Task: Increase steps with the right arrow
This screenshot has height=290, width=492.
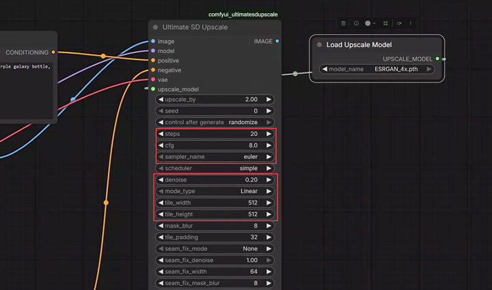Action: [269, 134]
